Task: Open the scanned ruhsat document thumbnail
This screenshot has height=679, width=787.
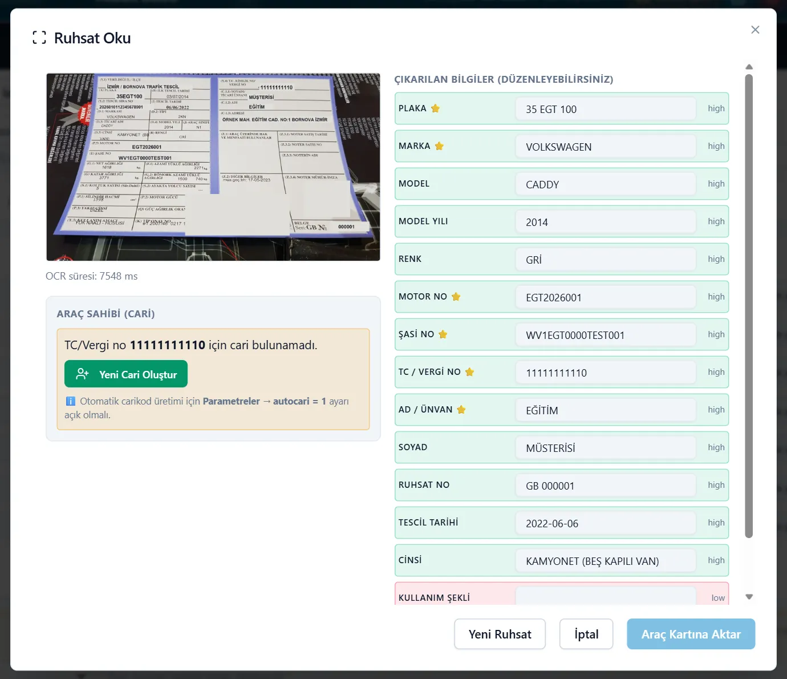Action: 213,167
